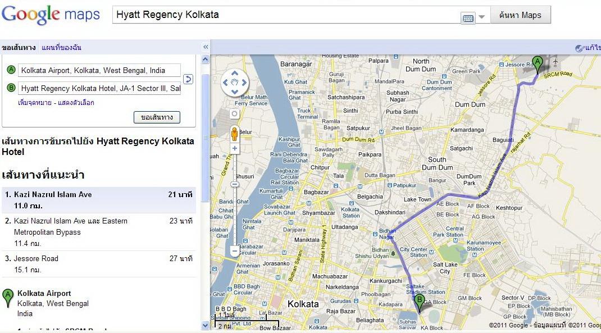Click the South Dum Dum map label
The width and height of the screenshot is (601, 333).
(438, 163)
